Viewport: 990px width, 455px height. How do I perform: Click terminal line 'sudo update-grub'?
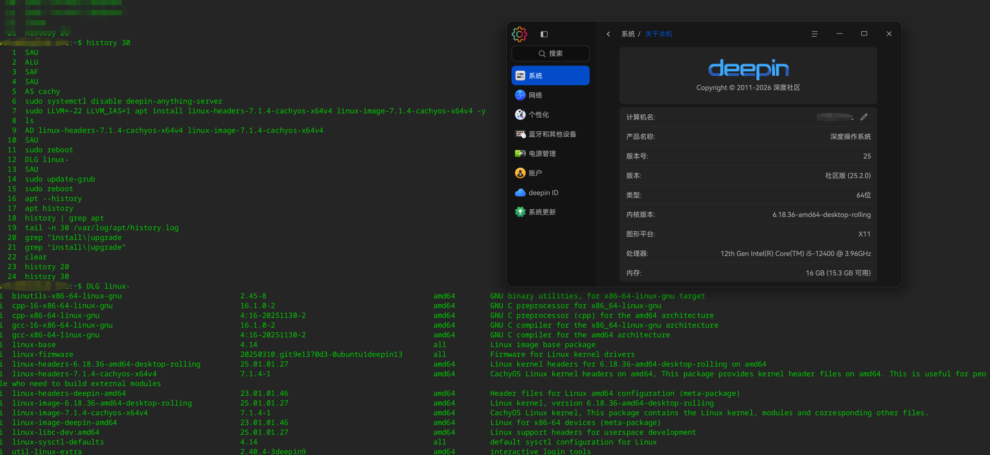pos(60,179)
